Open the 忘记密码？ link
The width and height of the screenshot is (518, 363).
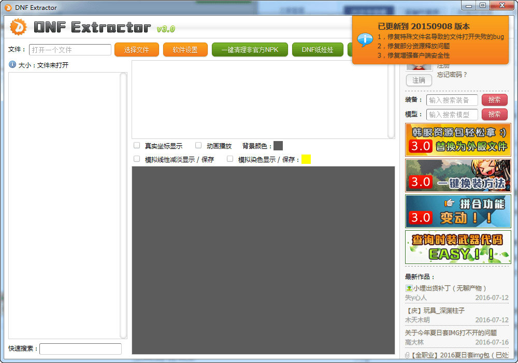pyautogui.click(x=452, y=75)
